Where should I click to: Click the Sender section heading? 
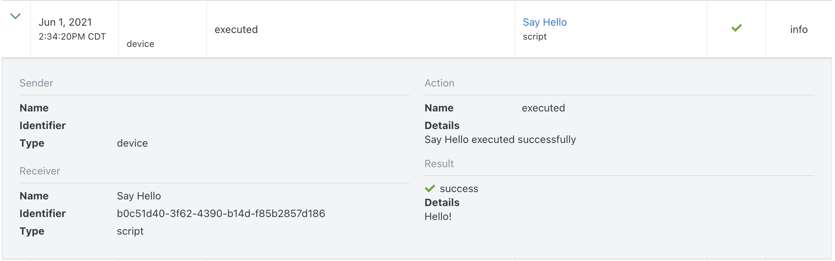pos(36,83)
